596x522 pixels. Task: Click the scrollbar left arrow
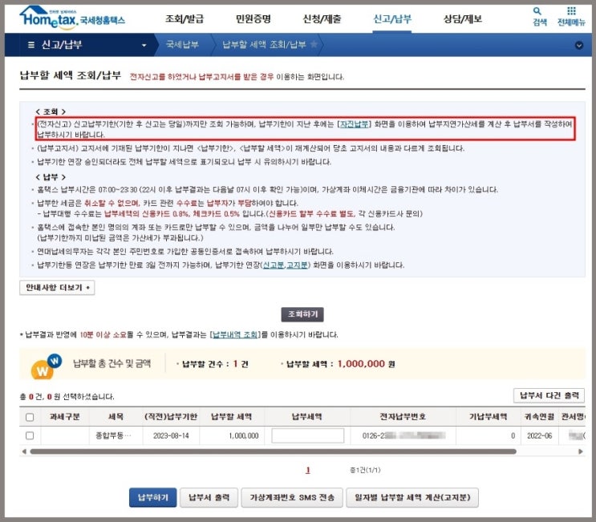tap(24, 451)
